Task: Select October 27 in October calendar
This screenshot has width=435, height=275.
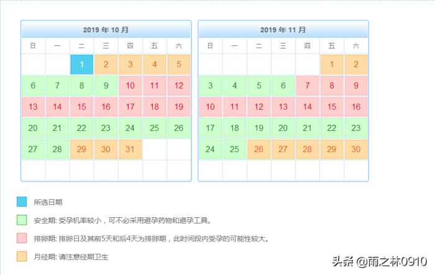Action: [33, 149]
